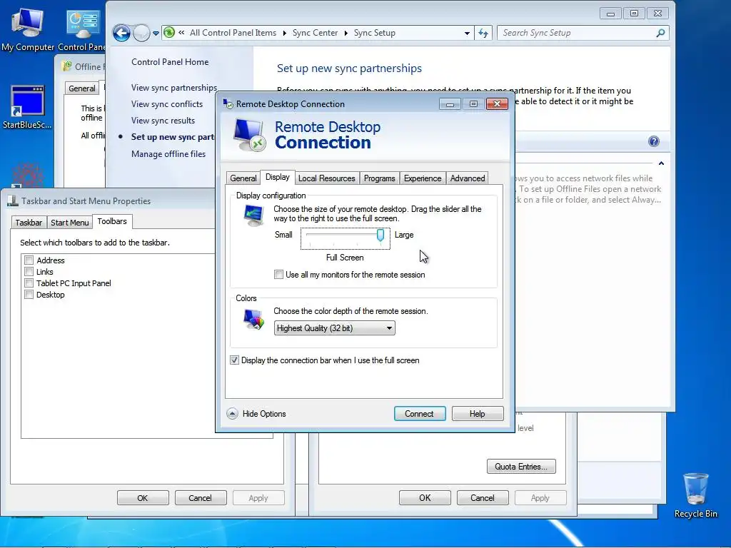Open My Computer desktop icon

pos(28,29)
